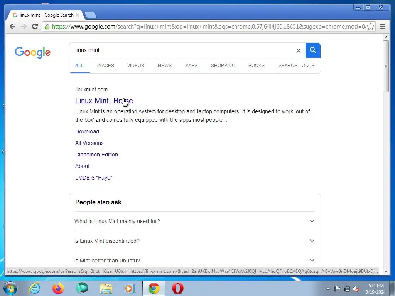Expand 'What is Linux Mint mainly used for?'
The width and height of the screenshot is (395, 296).
pyautogui.click(x=194, y=221)
